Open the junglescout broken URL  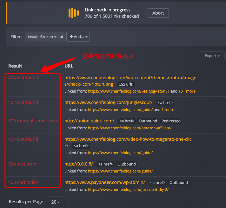(108, 102)
